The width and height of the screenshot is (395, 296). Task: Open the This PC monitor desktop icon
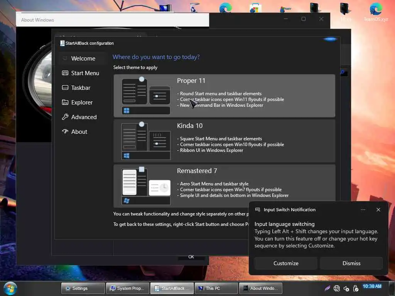(x=165, y=8)
